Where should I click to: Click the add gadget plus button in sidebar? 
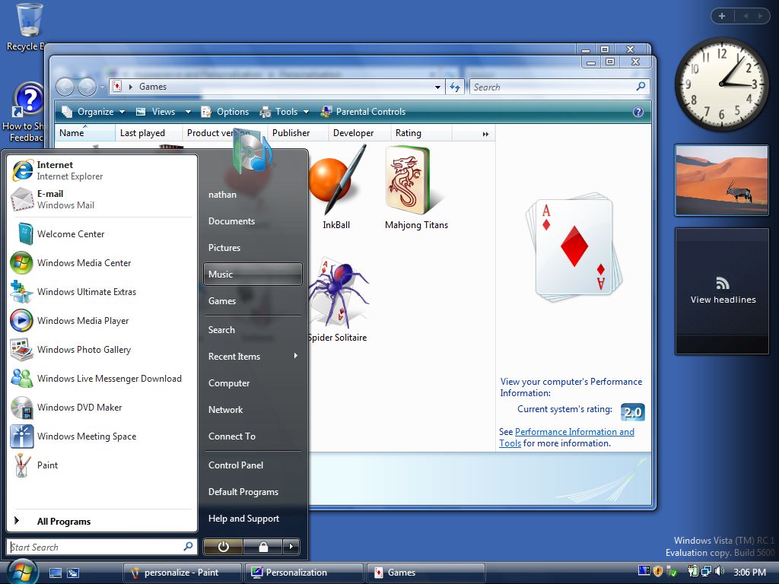[722, 16]
